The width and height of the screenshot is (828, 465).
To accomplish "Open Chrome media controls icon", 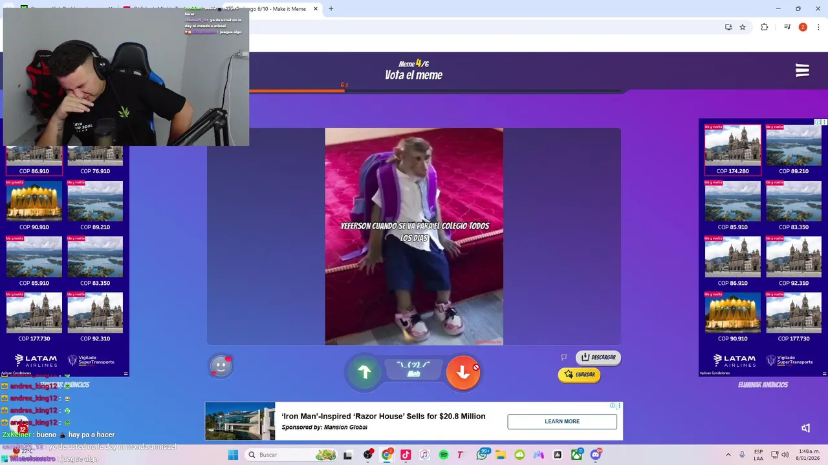I will pos(787,27).
